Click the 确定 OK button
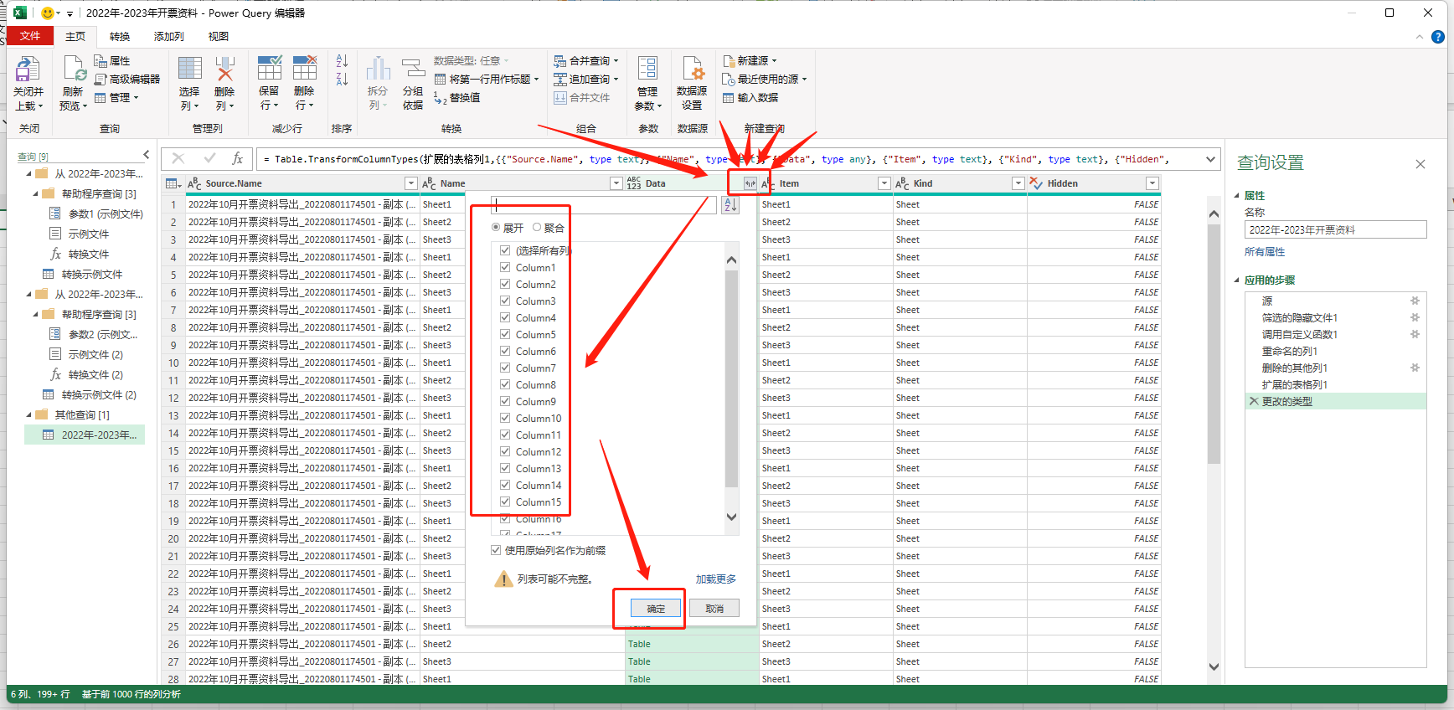This screenshot has width=1454, height=710. point(656,609)
